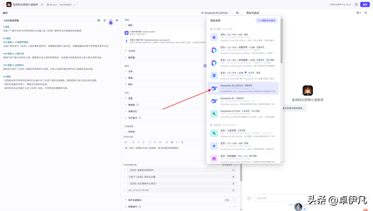Expand the workflow (工作流) section
This screenshot has height=211, width=373.
click(126, 51)
